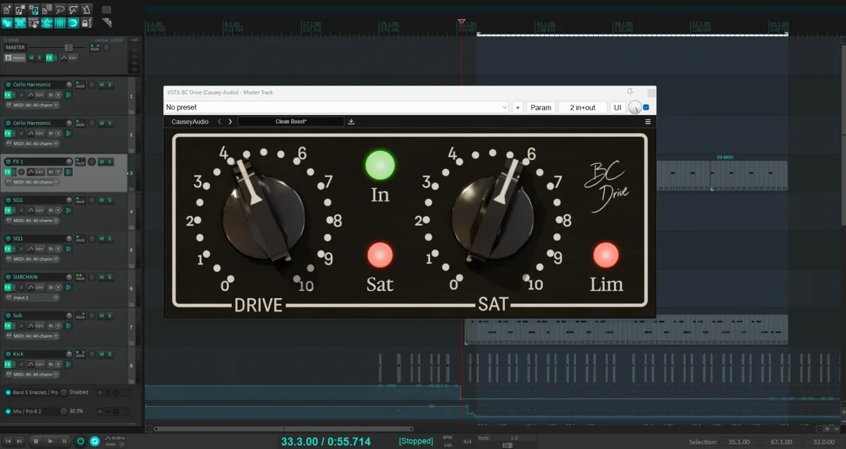Toggle the envelope points move icon
This screenshot has height=449, width=846.
click(47, 23)
